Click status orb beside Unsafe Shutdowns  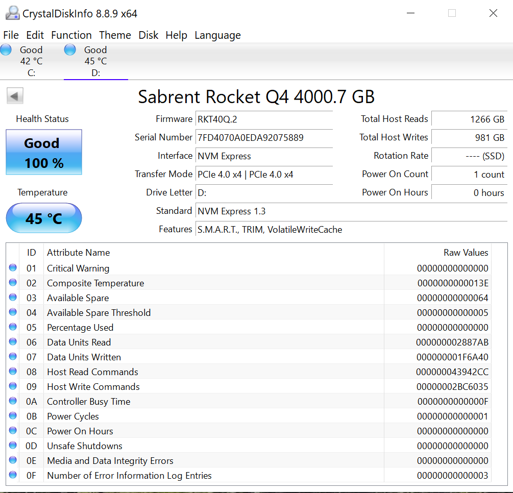click(13, 446)
